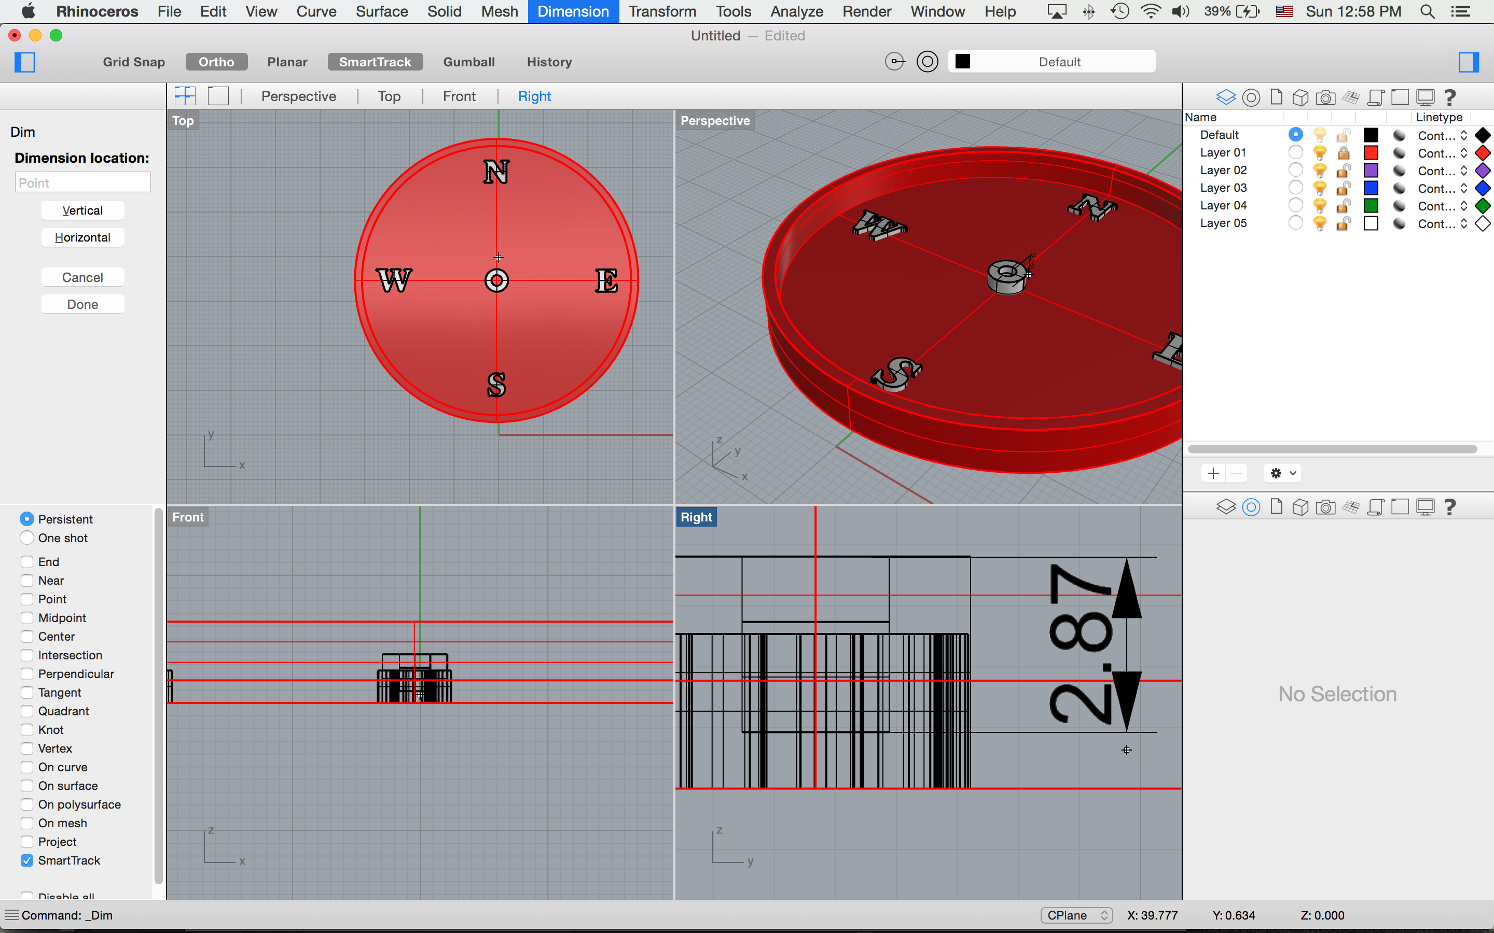This screenshot has width=1494, height=933.
Task: Open help question mark above layer list
Action: [1450, 97]
